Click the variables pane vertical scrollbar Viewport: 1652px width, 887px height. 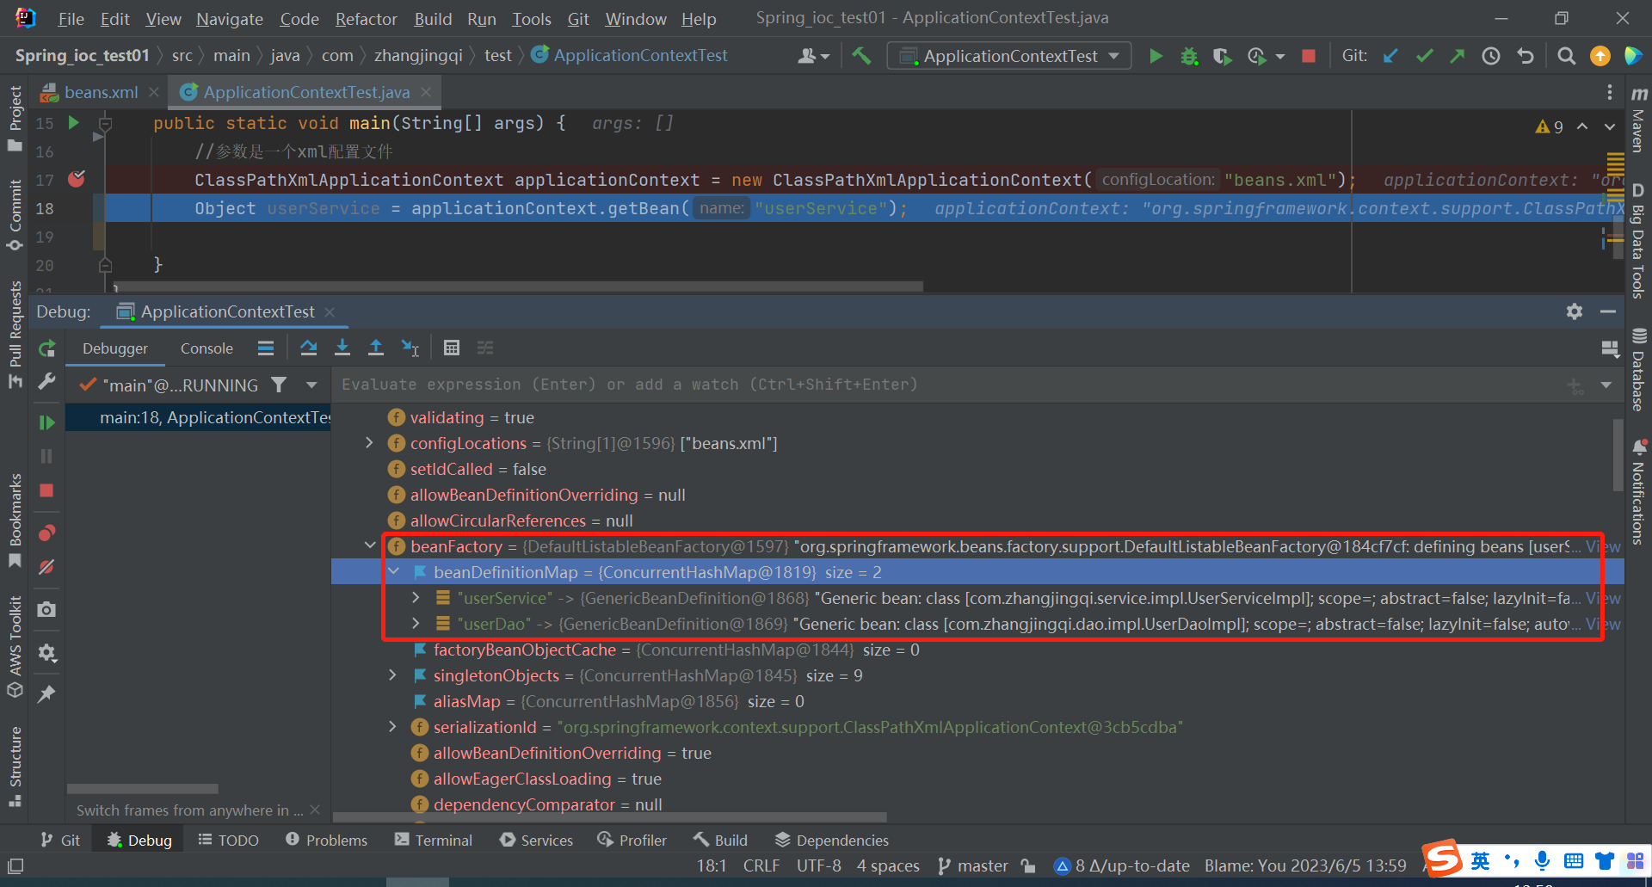1618,456
